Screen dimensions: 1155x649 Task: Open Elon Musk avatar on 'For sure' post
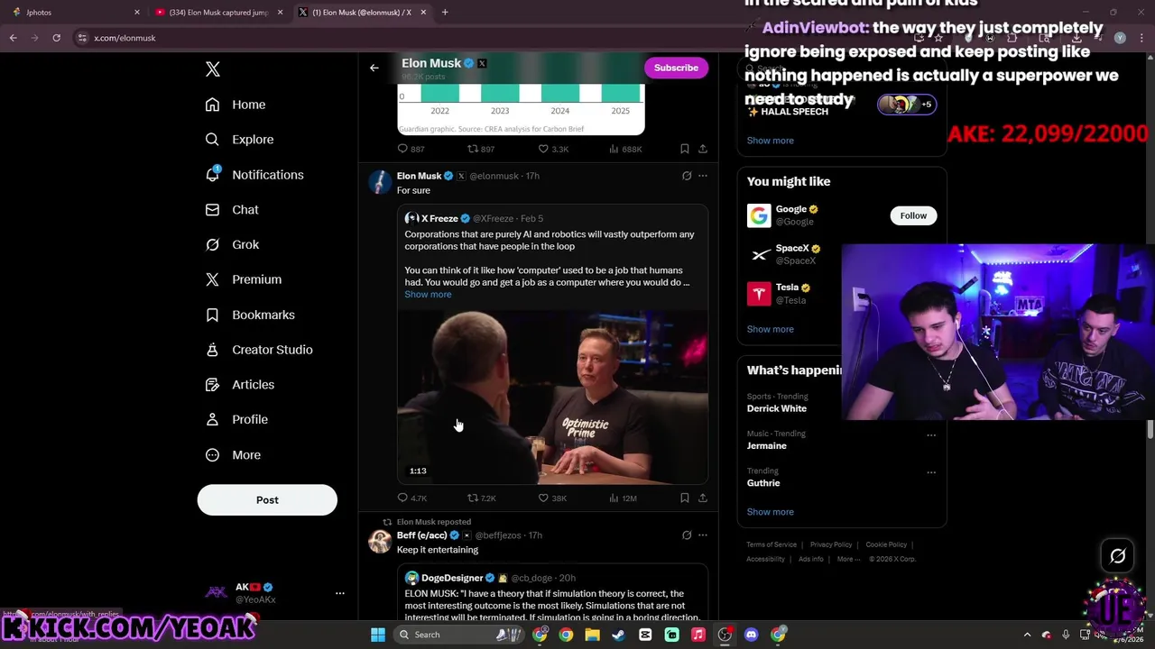click(x=380, y=182)
